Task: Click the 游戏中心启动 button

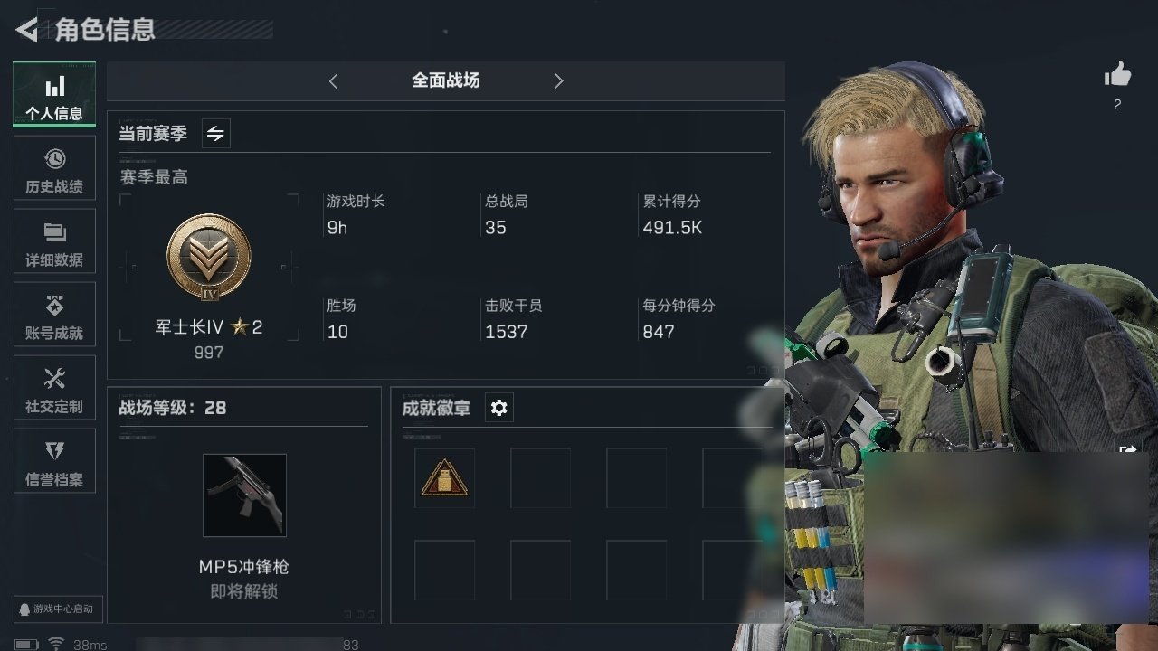Action: (56, 609)
